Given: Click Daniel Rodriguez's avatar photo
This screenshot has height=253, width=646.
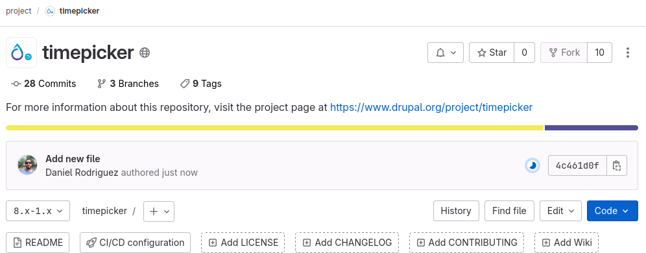Looking at the screenshot, I should (27, 165).
